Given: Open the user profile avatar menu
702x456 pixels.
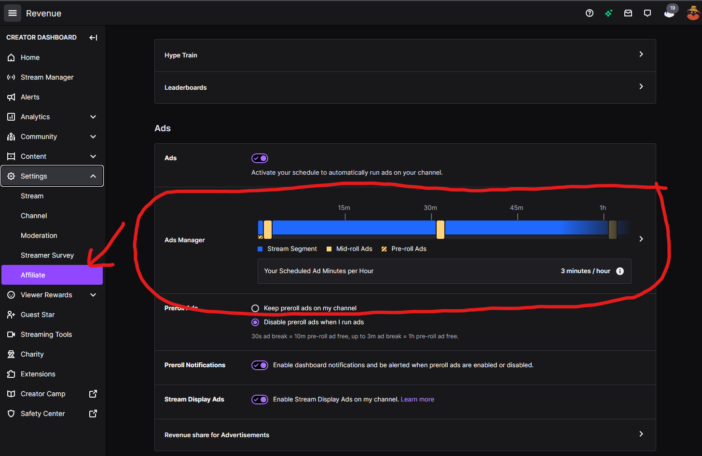Looking at the screenshot, I should 693,13.
